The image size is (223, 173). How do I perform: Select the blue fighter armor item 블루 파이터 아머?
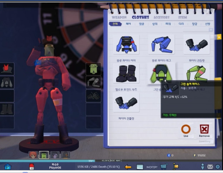[126, 44]
